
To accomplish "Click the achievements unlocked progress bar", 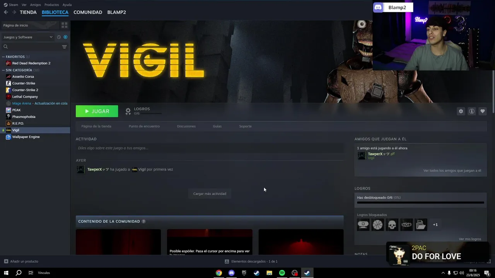I will pos(420,202).
